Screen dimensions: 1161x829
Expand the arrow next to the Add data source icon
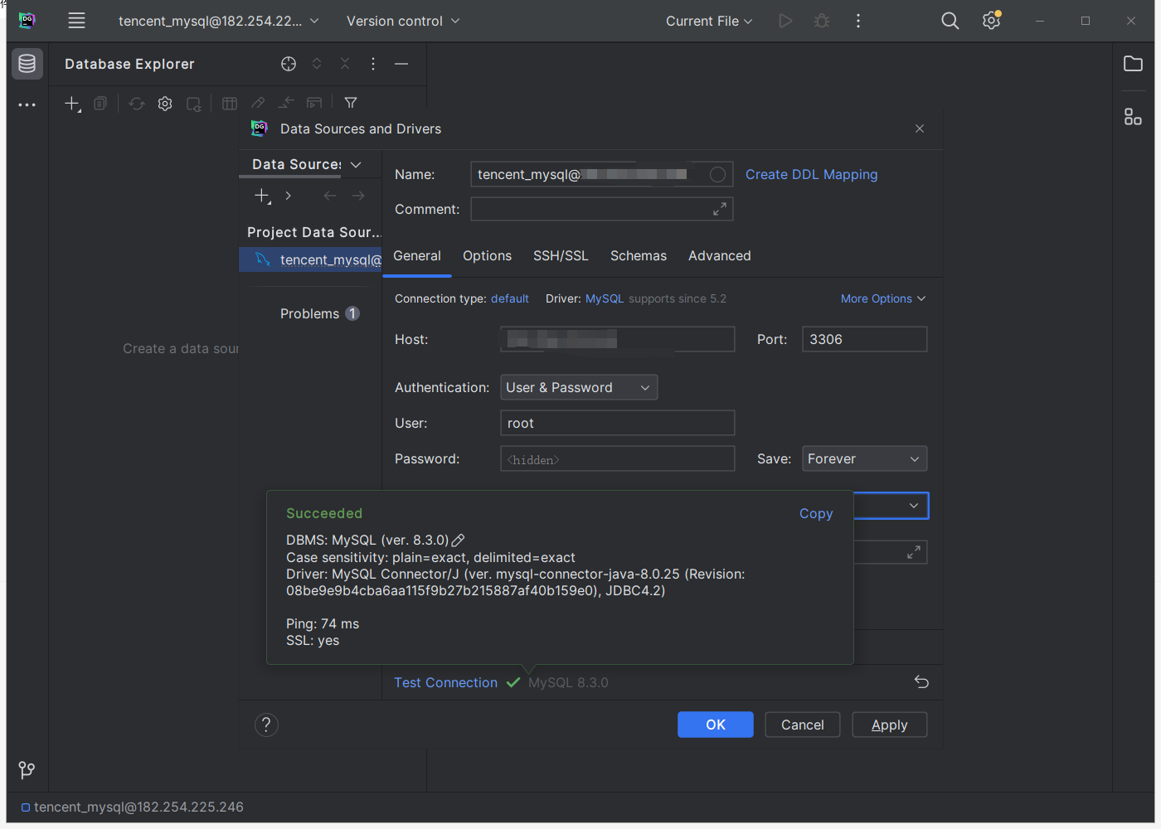tap(288, 196)
